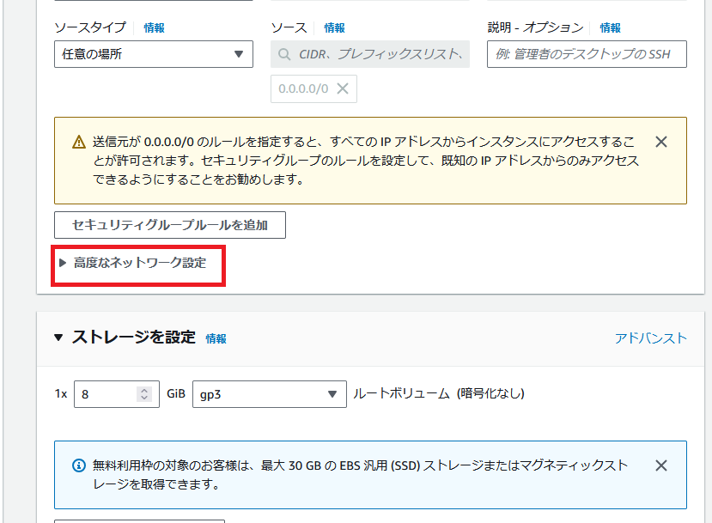This screenshot has width=712, height=523.
Task: Click the warning triangle icon in the yellow banner
Action: point(79,142)
